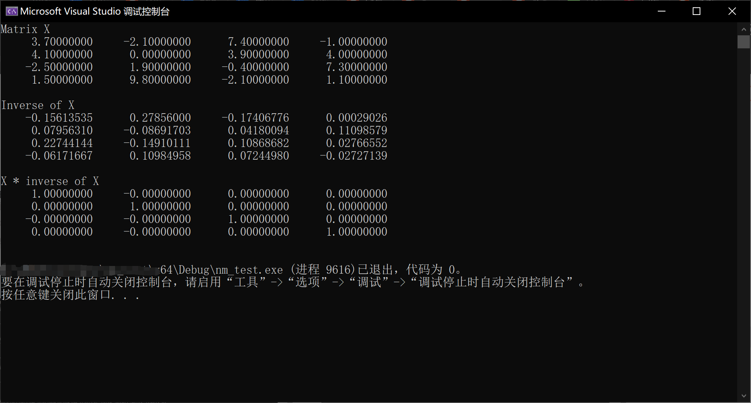Click the value -0.17406776
The height and width of the screenshot is (403, 751).
(x=255, y=118)
